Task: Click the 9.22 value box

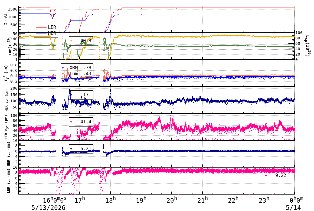Action: [276, 176]
